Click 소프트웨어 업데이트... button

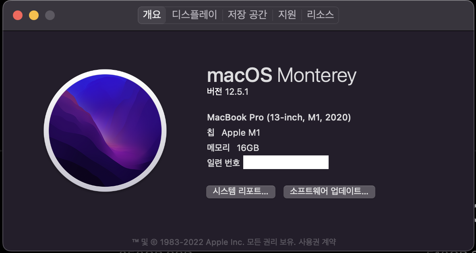pos(329,192)
